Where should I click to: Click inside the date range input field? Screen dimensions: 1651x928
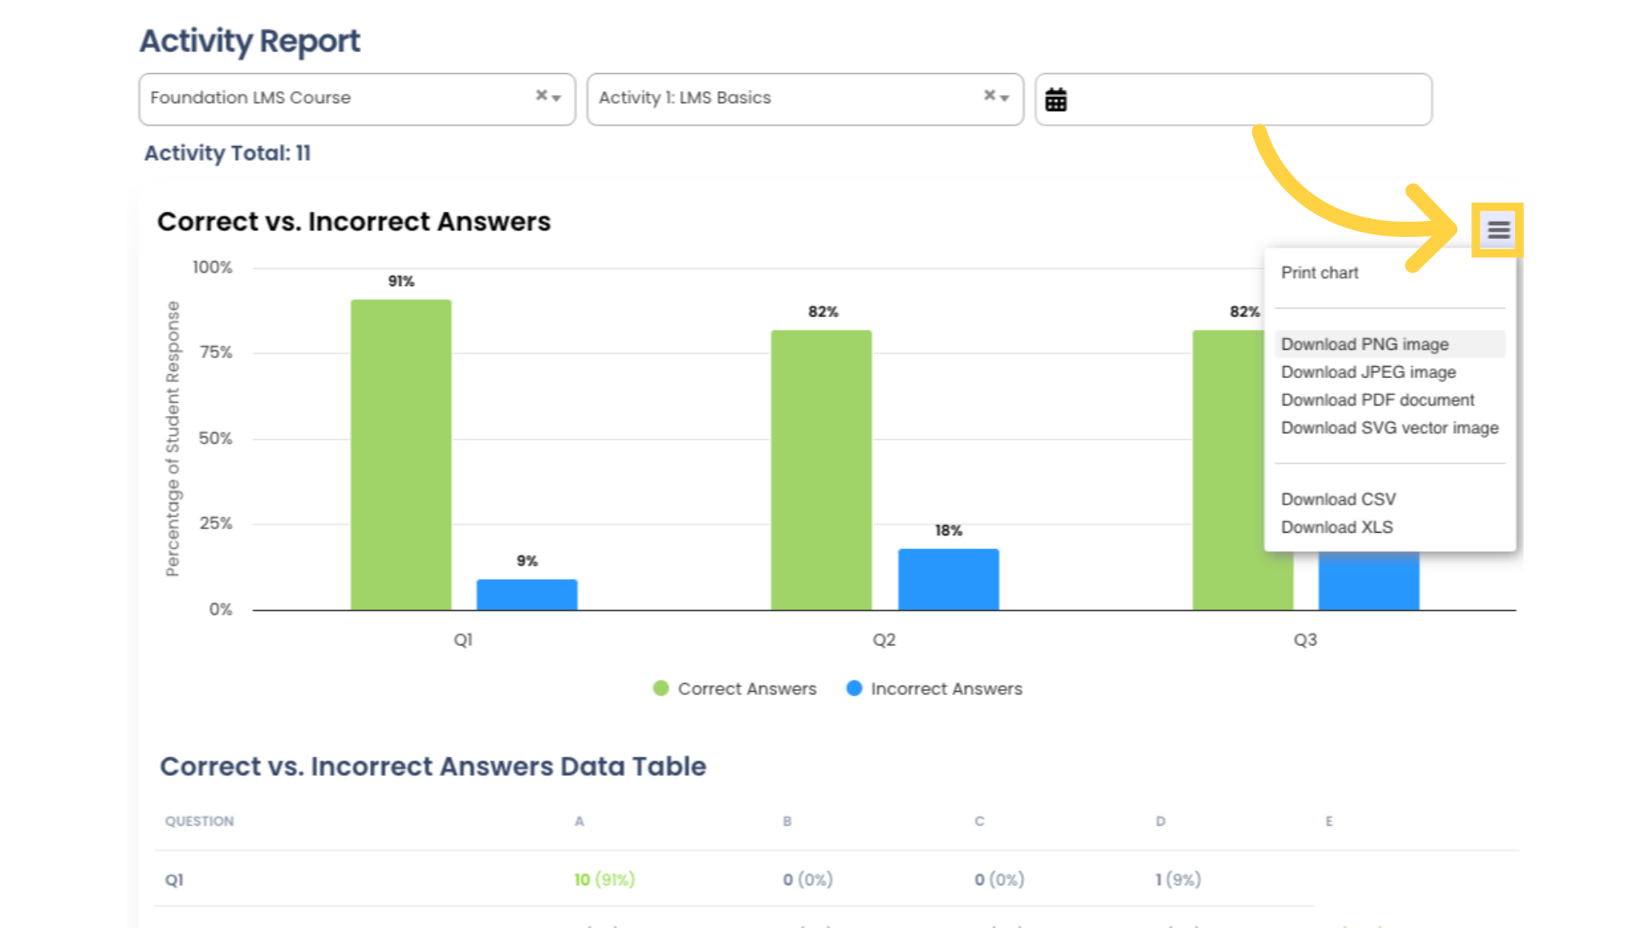[1233, 100]
